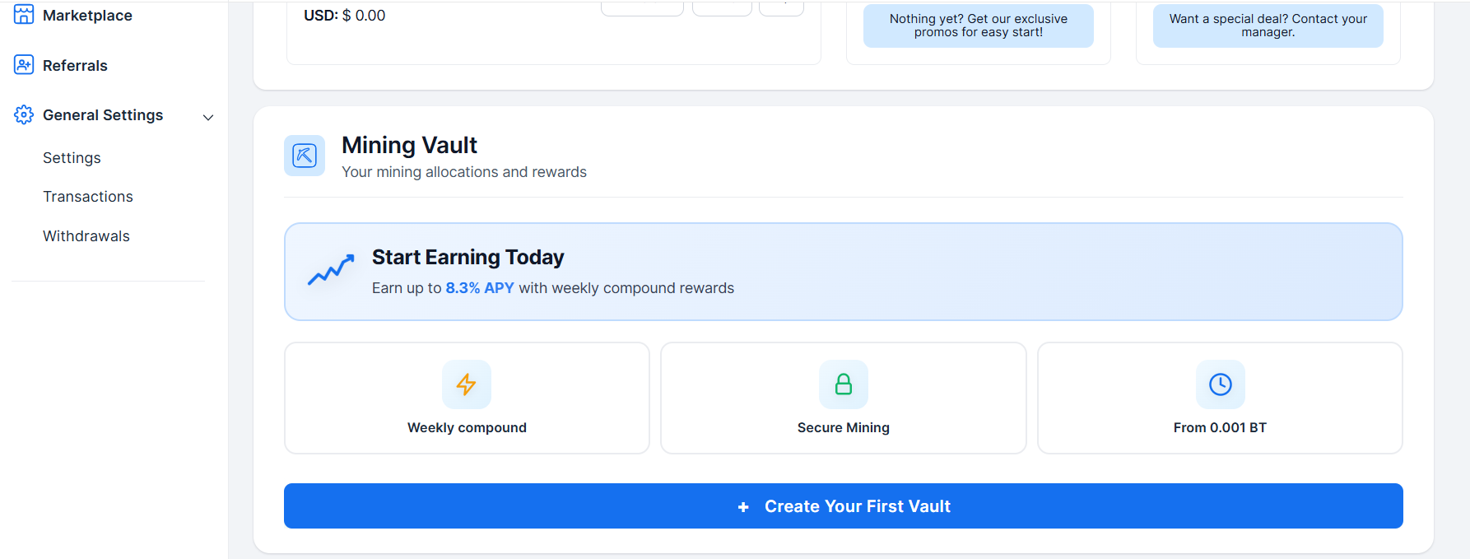
Task: Click the contact your manager banner
Action: coord(1268,26)
